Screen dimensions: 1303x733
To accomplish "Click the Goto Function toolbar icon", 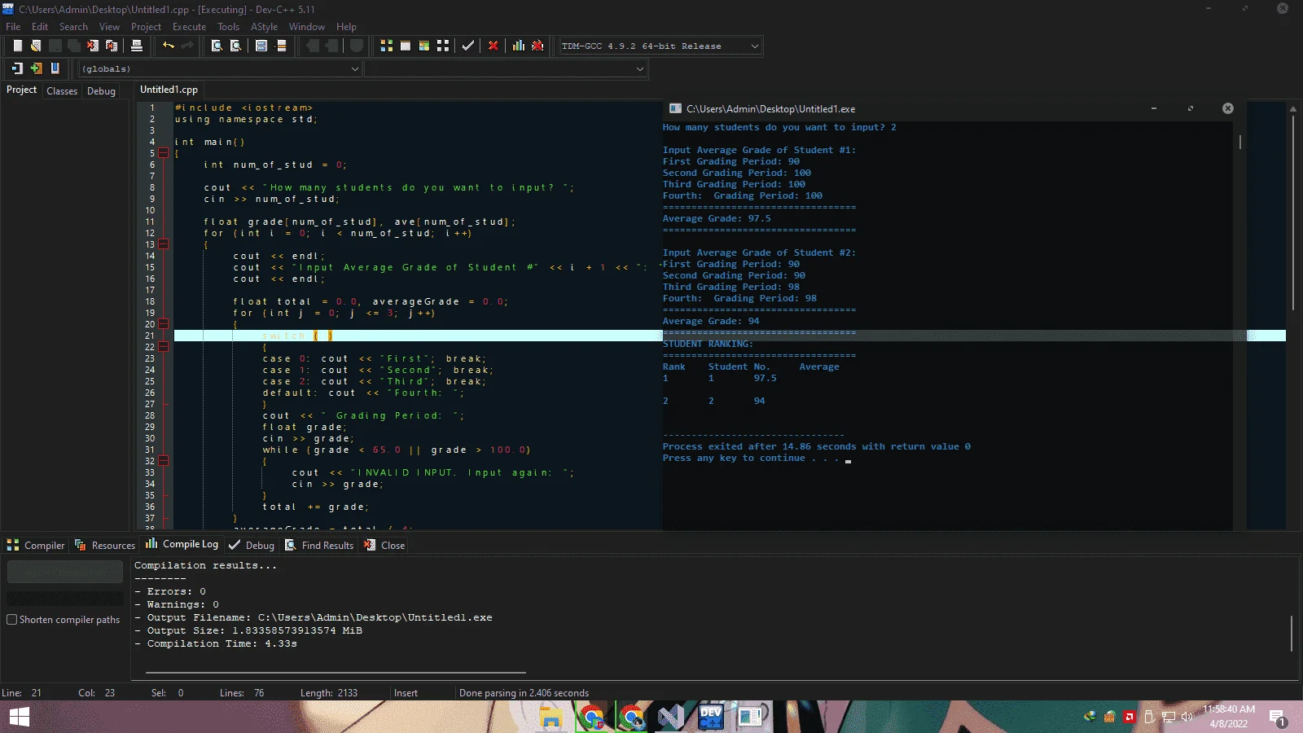I will 261,46.
